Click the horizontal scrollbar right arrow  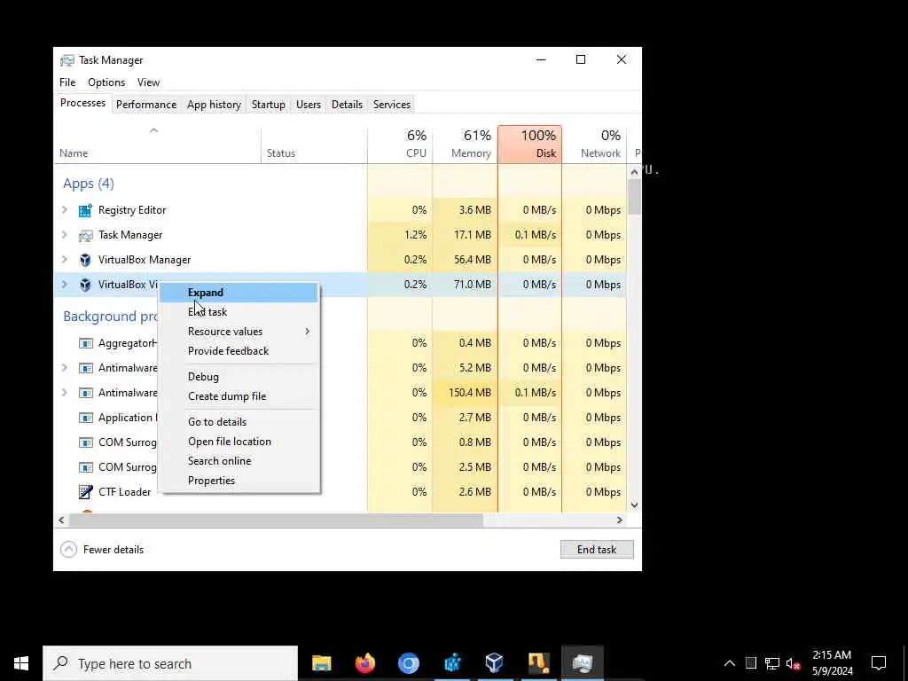620,521
